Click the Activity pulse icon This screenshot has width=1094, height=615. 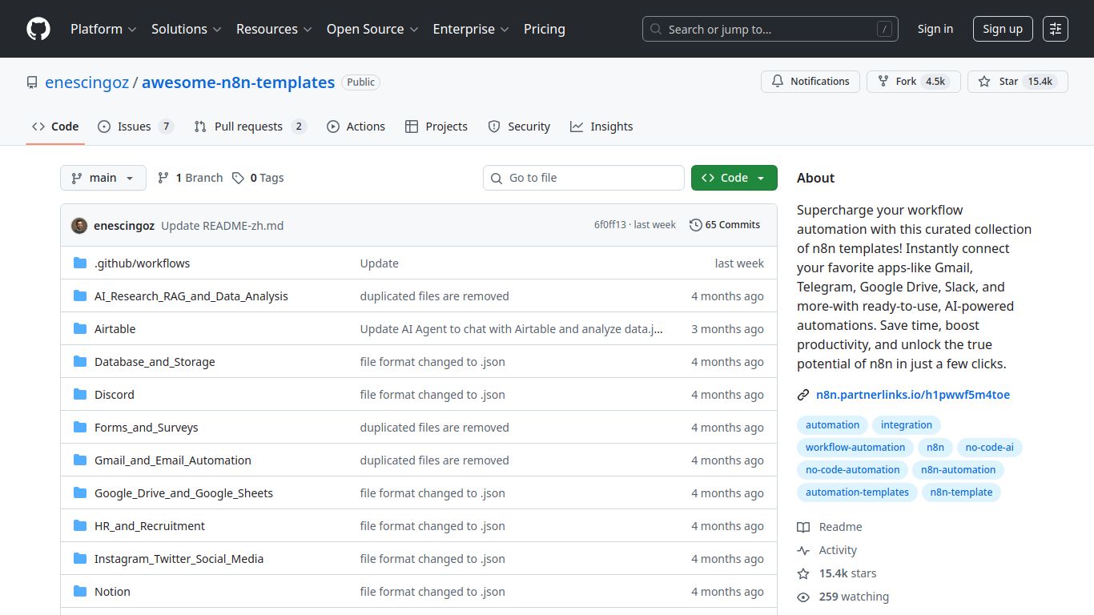pyautogui.click(x=803, y=550)
